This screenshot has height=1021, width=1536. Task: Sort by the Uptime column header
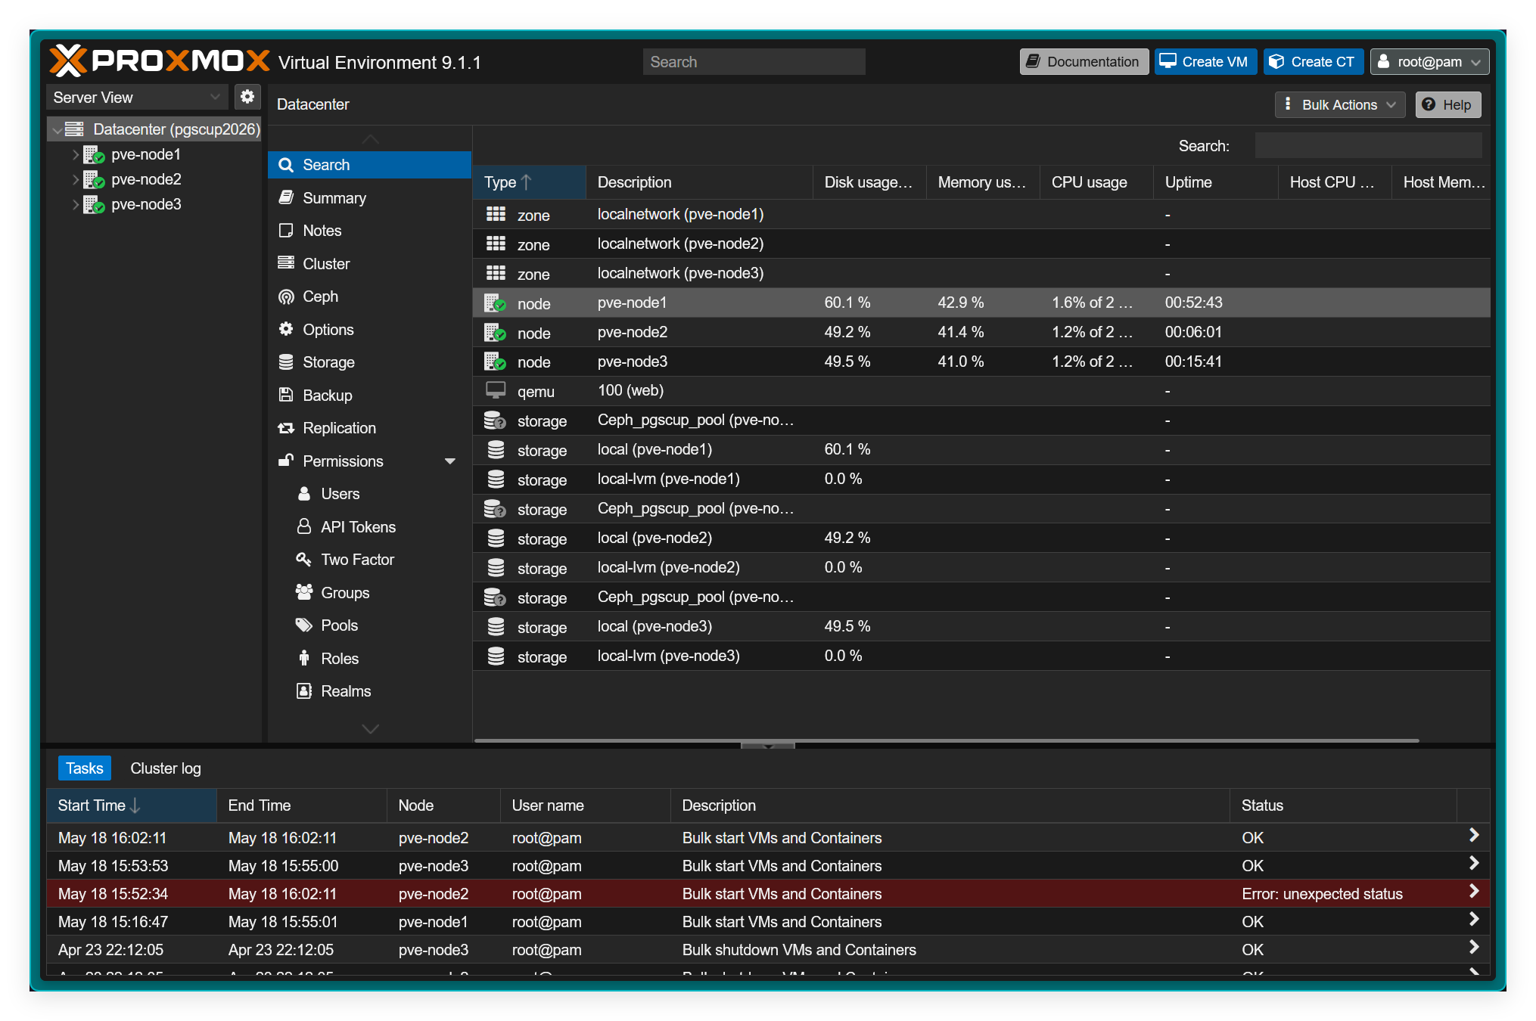tap(1216, 182)
